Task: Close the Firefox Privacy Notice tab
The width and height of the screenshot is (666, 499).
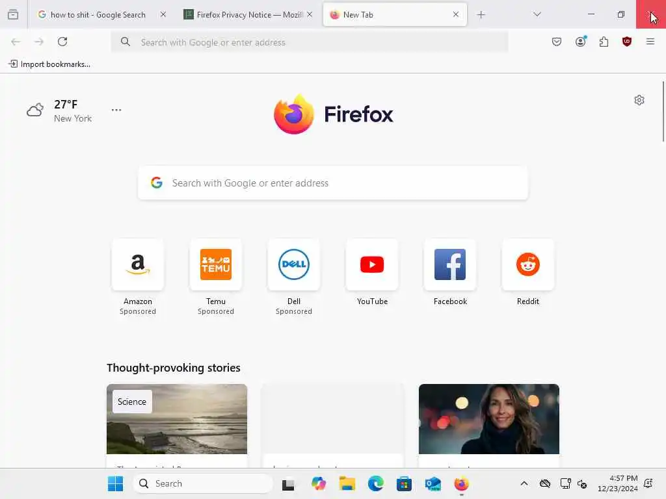Action: point(310,14)
